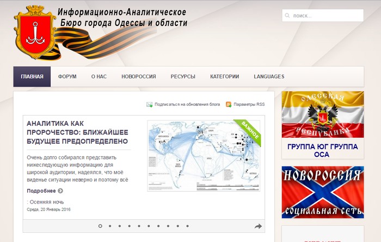This screenshot has height=242, width=381.
Task: Click the envelope subscribe icon
Action: 150,104
